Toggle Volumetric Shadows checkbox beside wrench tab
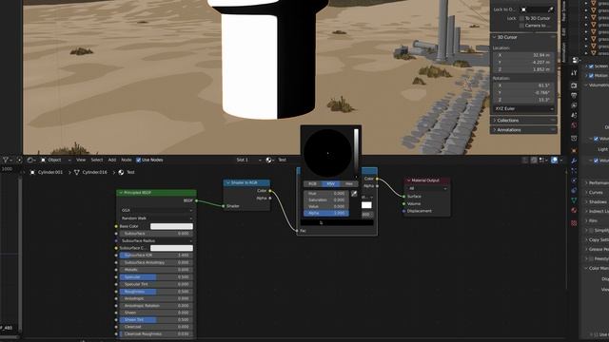Image resolution: width=609 pixels, height=342 pixels. 596,161
